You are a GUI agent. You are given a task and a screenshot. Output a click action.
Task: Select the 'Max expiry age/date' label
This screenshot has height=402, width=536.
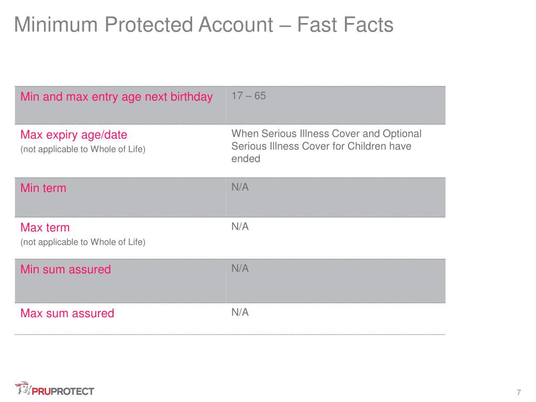[x=74, y=135]
